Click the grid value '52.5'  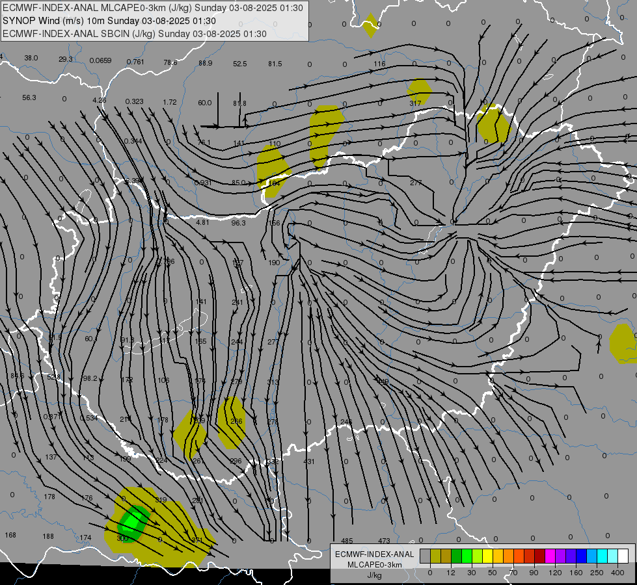(240, 64)
